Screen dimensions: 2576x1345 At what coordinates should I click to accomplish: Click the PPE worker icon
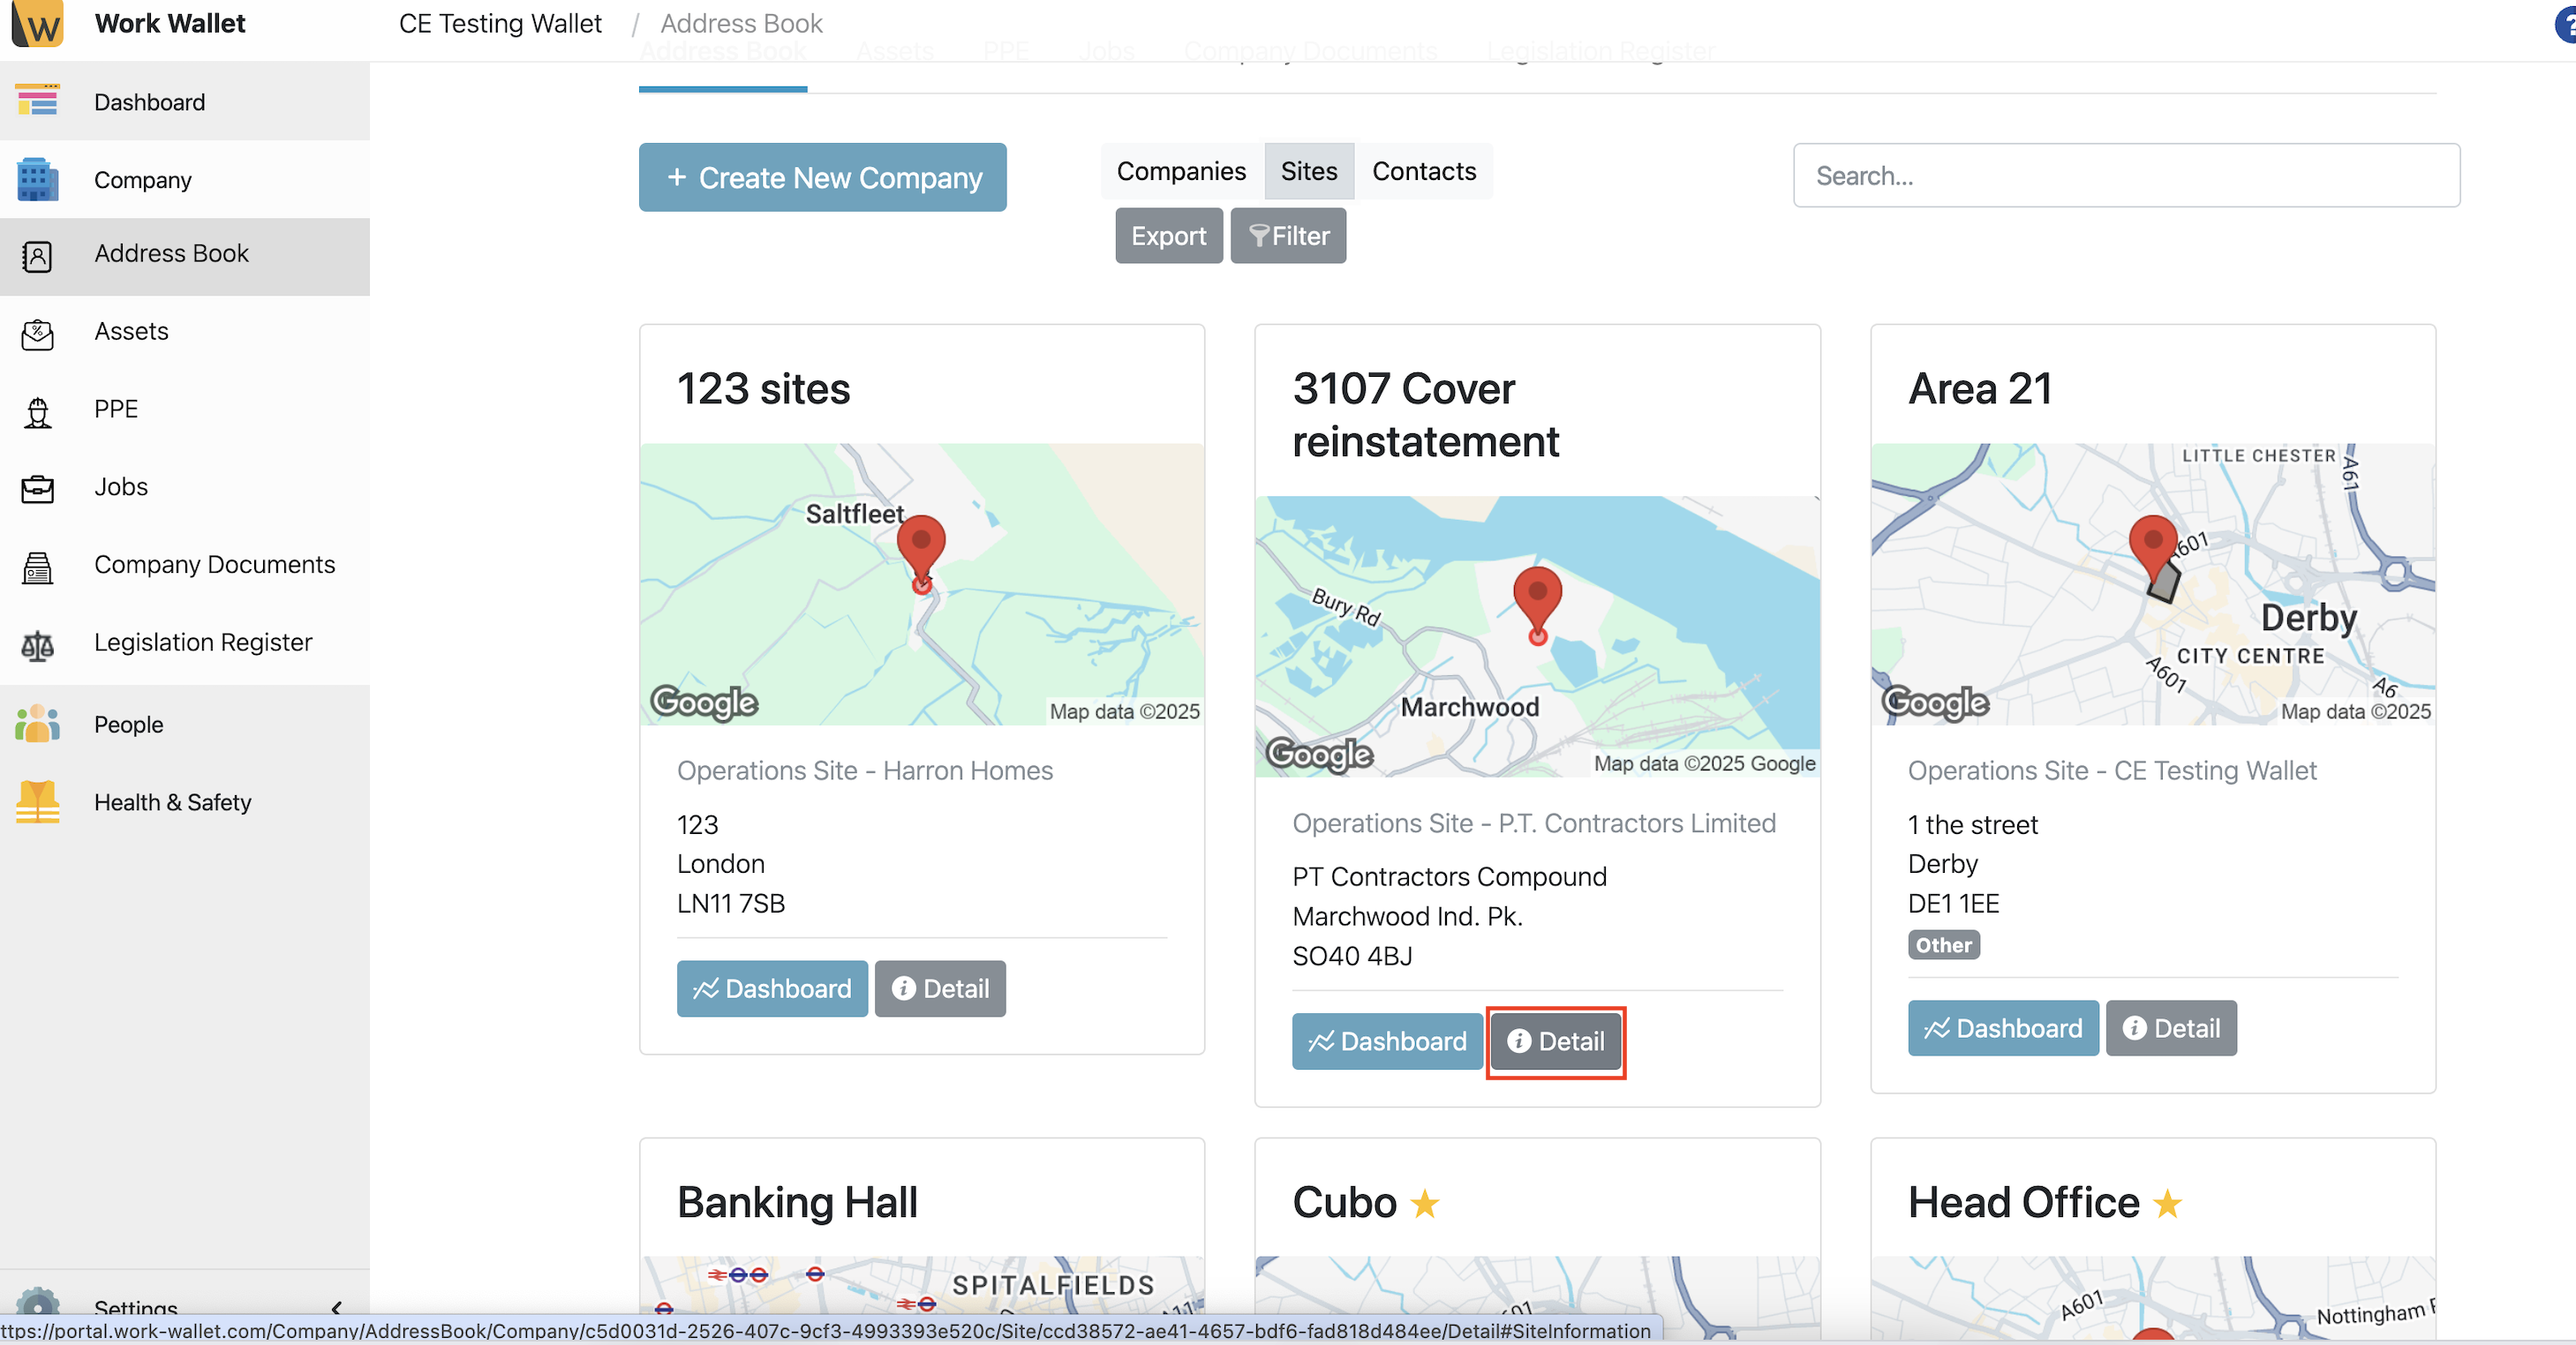(37, 412)
